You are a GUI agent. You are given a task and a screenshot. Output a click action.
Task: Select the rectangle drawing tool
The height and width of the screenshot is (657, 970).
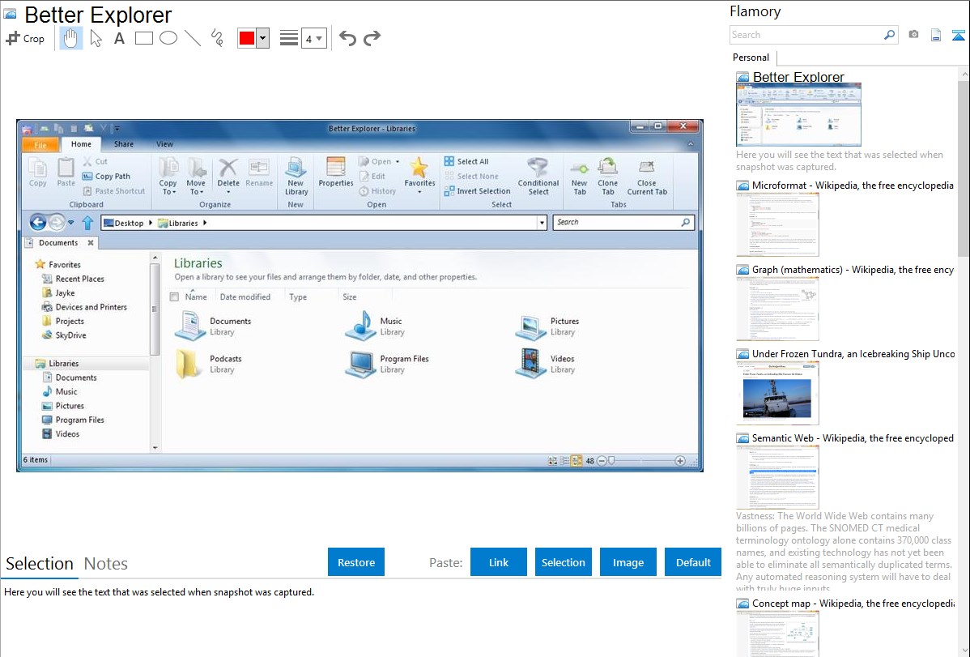click(143, 38)
